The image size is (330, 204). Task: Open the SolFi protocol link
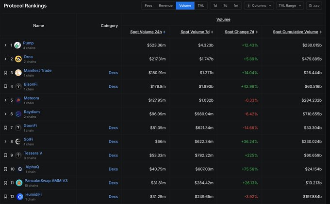tap(29, 139)
